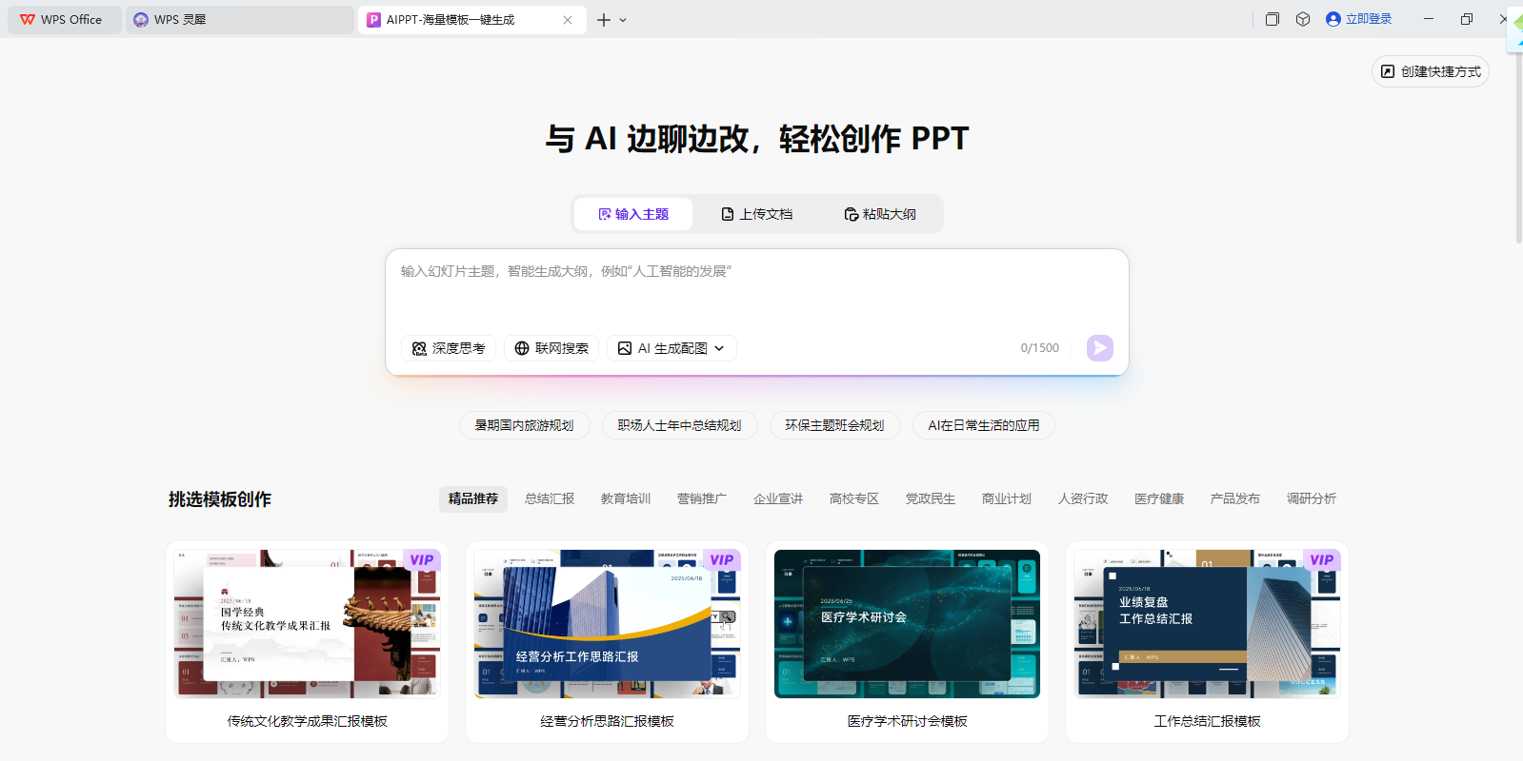Choose the 职场人士年中总结规划 suggestion
This screenshot has height=761, width=1523.
pos(680,425)
